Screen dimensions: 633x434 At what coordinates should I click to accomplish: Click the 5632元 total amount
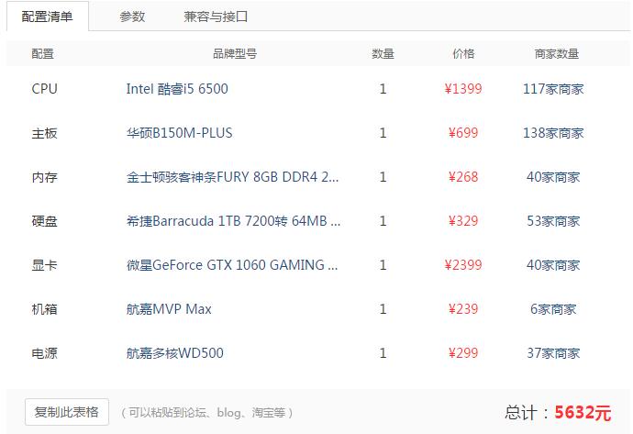tap(583, 413)
